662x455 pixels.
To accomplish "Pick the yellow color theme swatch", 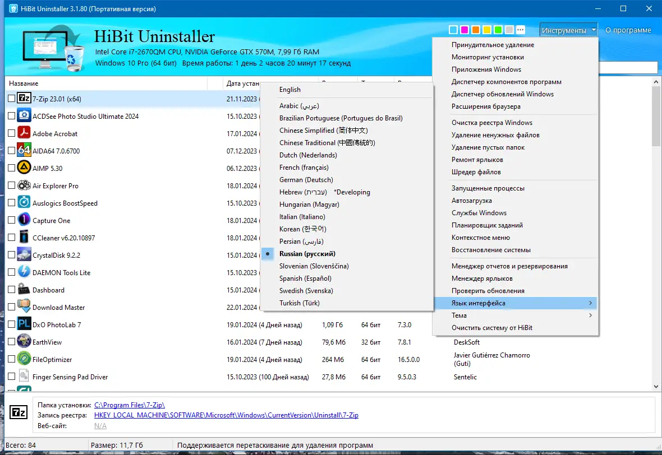I will 487,30.
